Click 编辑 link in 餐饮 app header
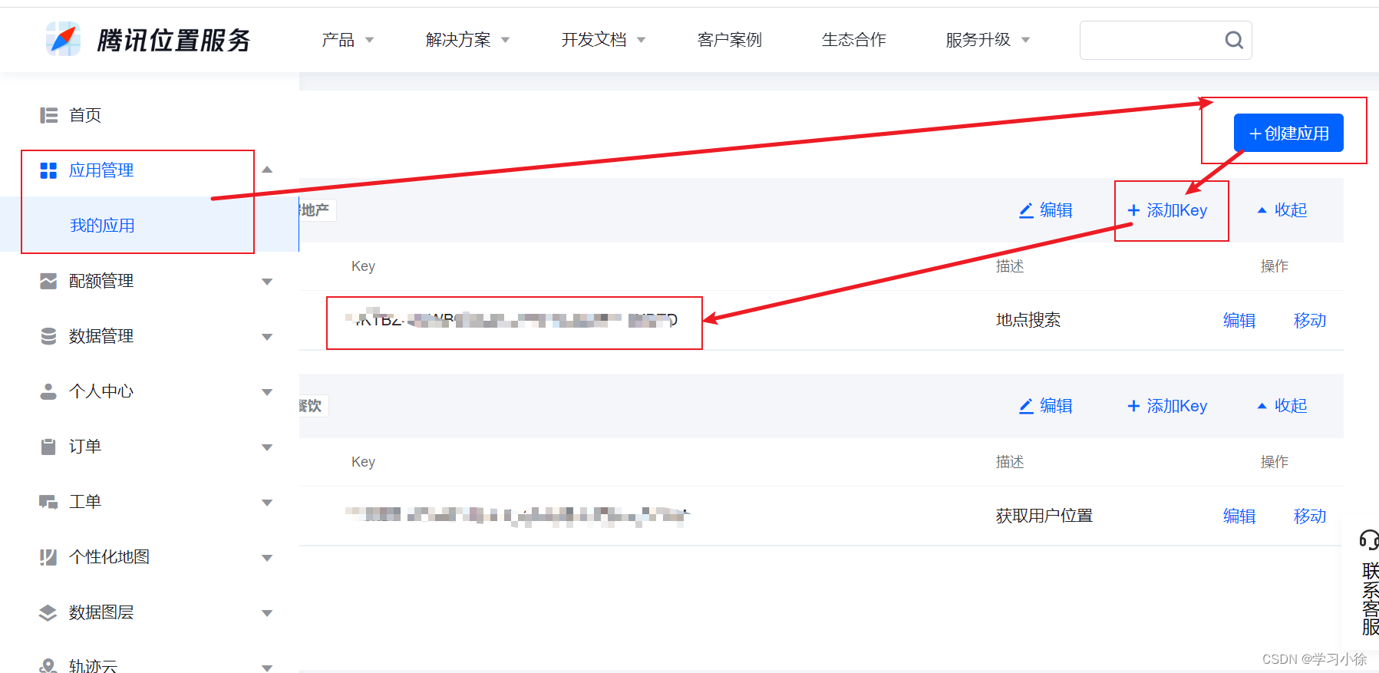This screenshot has width=1379, height=673. 1045,406
